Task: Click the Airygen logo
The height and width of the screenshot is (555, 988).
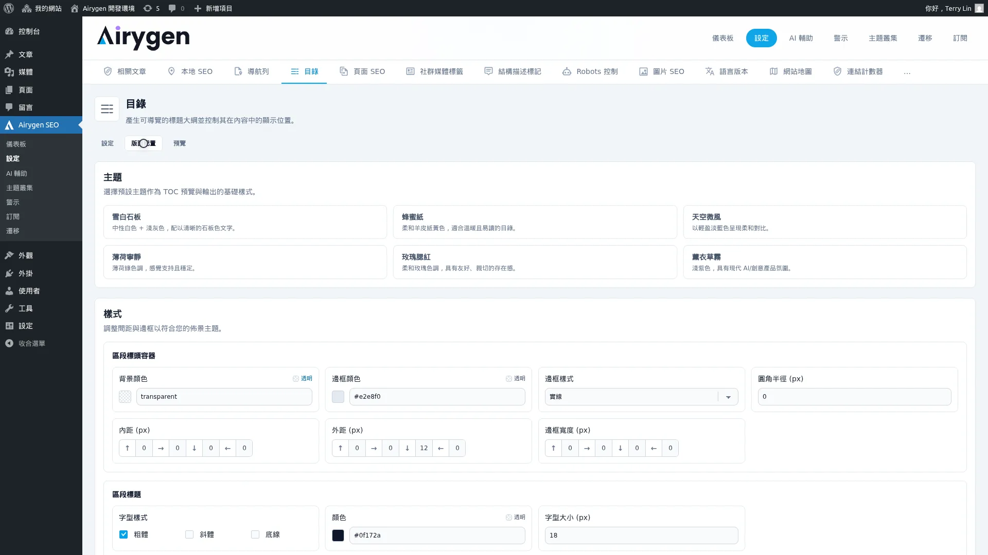Action: pyautogui.click(x=143, y=38)
